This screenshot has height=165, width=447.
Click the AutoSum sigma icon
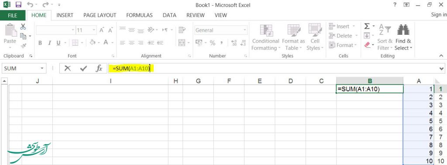367,27
